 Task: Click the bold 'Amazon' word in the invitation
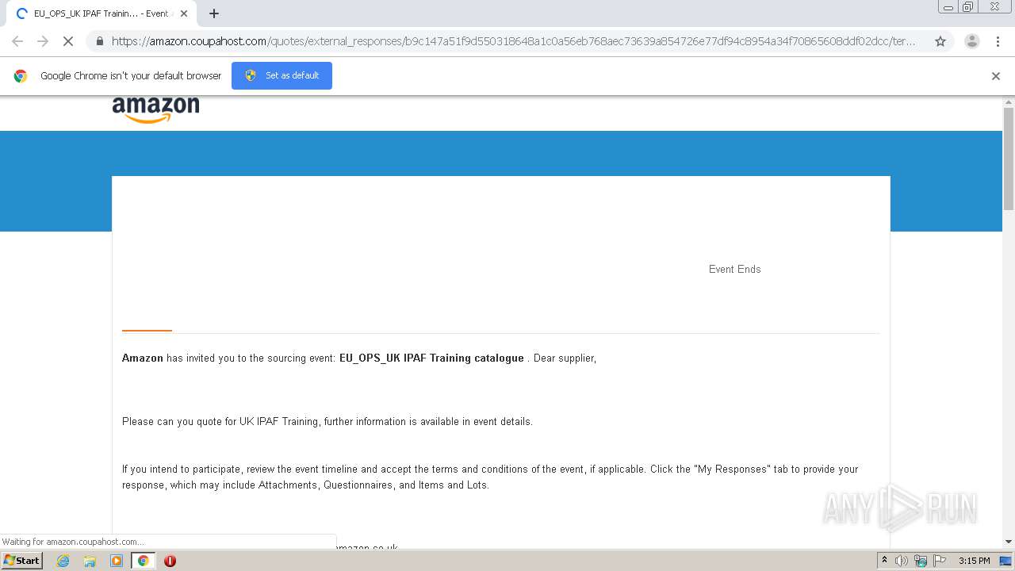[142, 358]
